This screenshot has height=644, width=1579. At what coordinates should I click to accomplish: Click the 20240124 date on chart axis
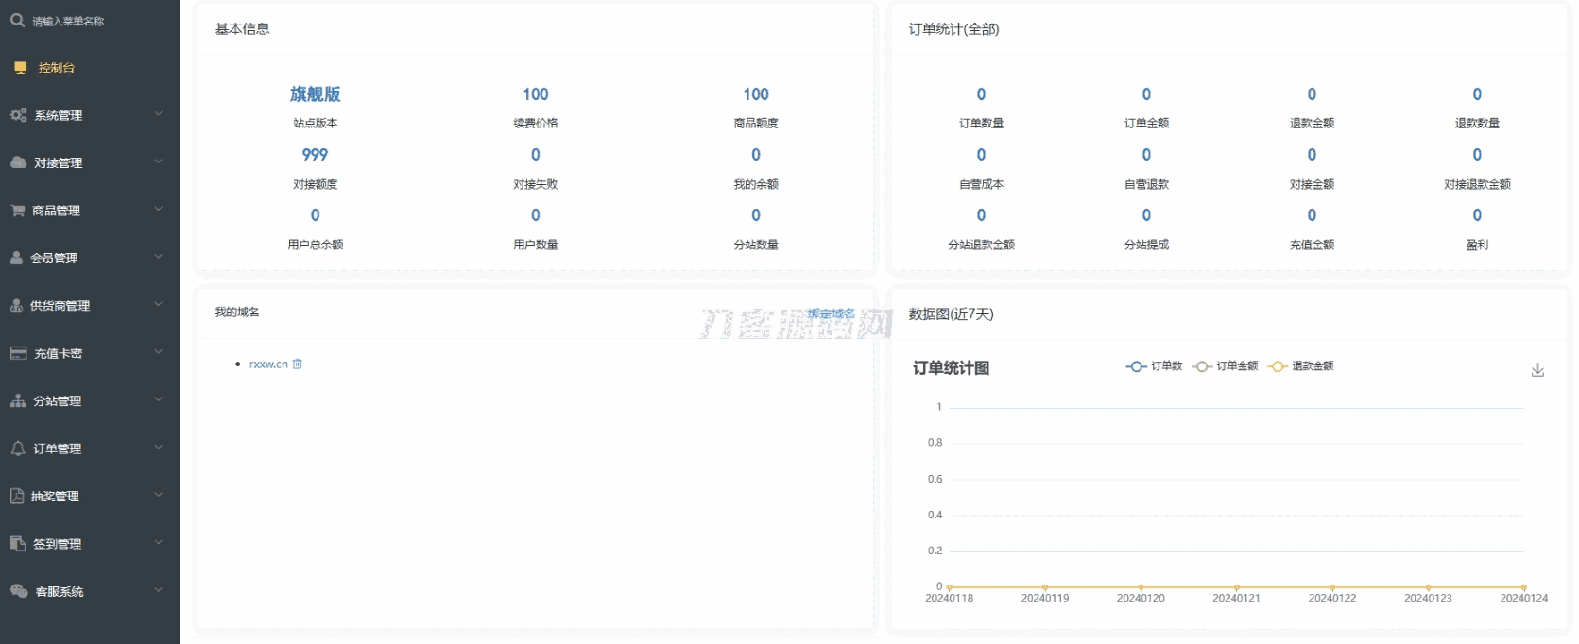click(1523, 598)
